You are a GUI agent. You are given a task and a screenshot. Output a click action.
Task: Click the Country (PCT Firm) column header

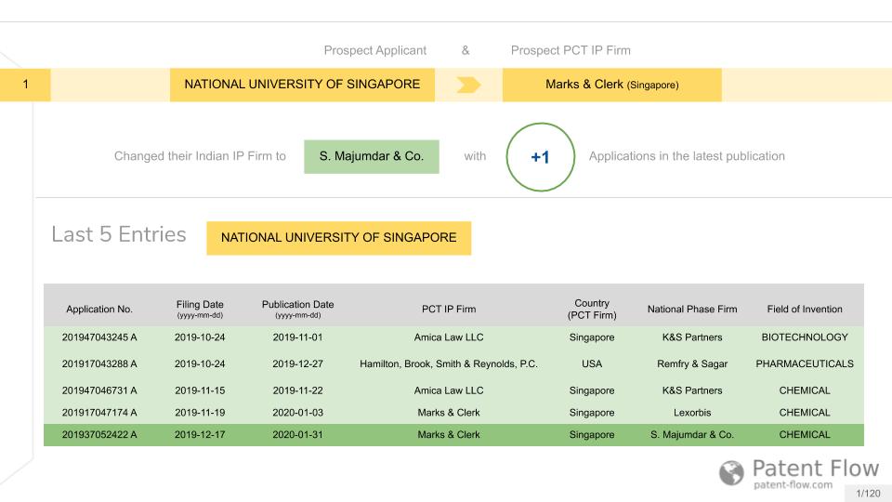pyautogui.click(x=592, y=309)
